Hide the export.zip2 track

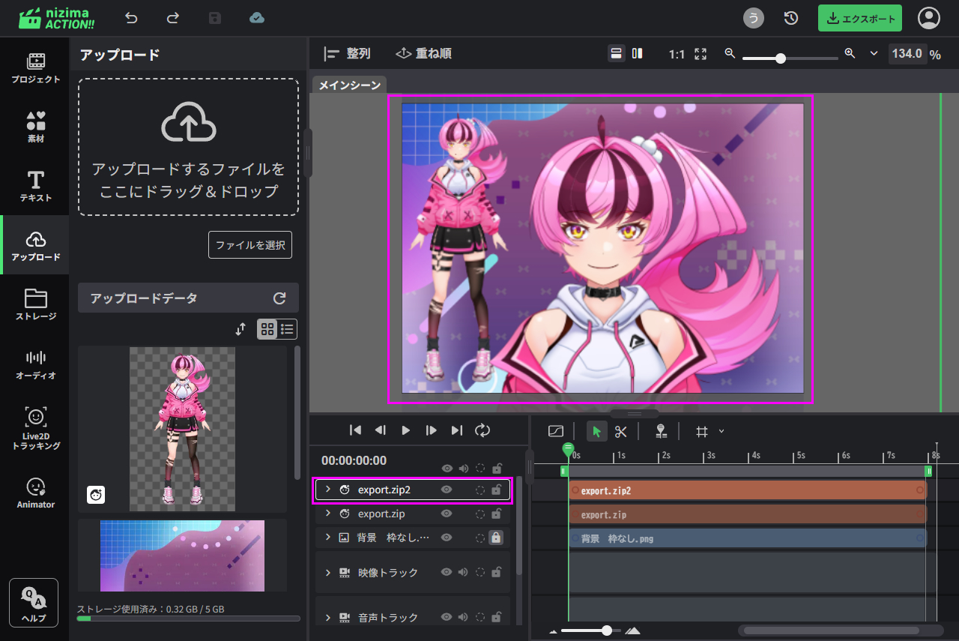[x=447, y=490]
